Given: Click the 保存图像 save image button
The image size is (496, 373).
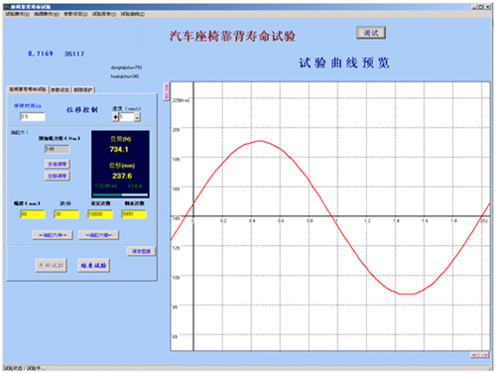Looking at the screenshot, I should (x=141, y=251).
